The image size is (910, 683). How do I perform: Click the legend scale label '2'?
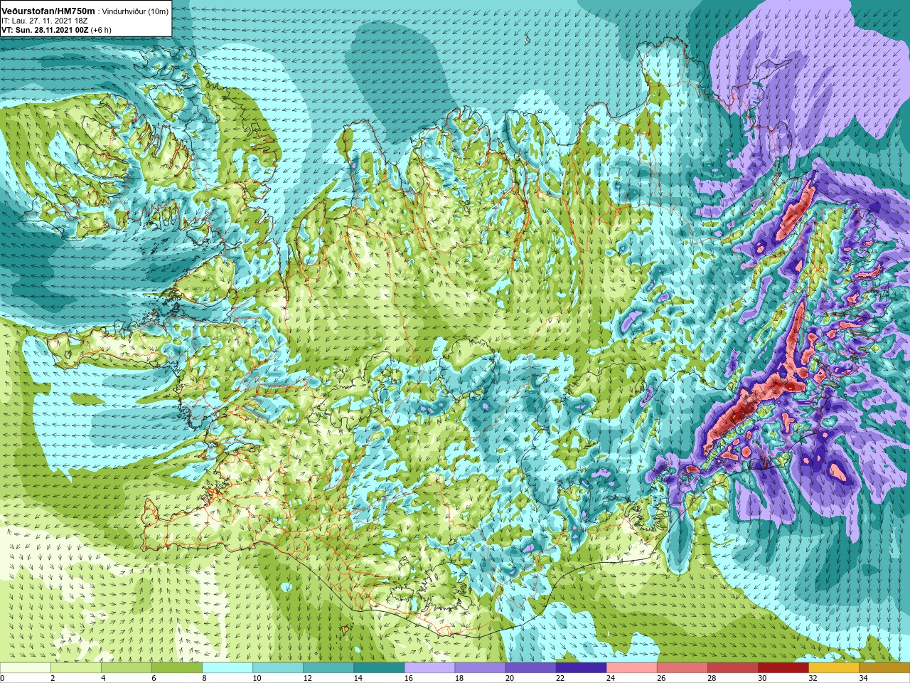(53, 678)
